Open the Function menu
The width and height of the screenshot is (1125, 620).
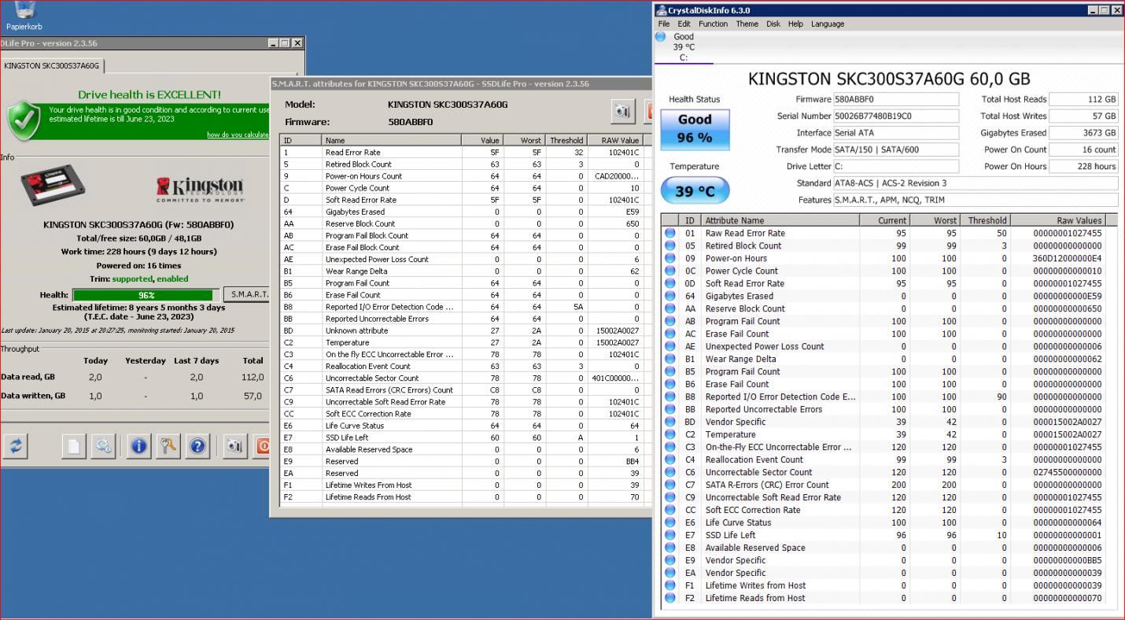pos(714,24)
